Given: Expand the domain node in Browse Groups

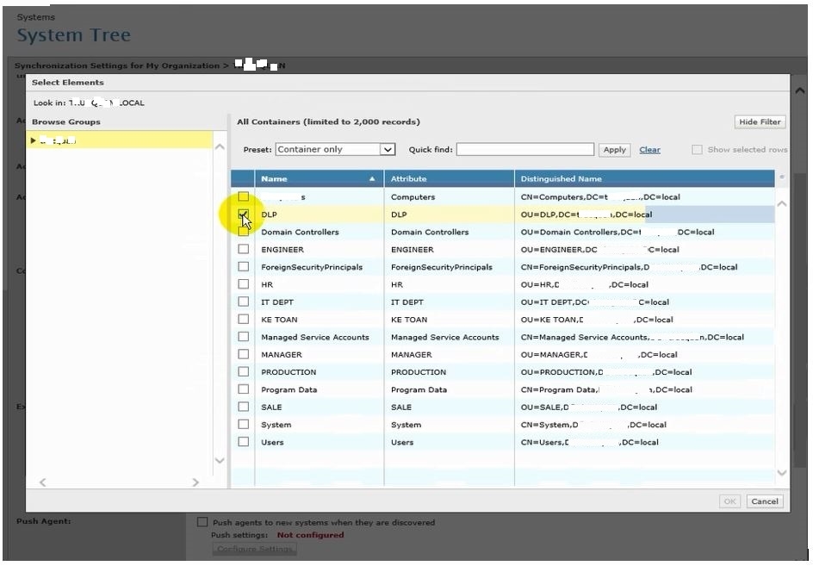Looking at the screenshot, I should point(34,140).
